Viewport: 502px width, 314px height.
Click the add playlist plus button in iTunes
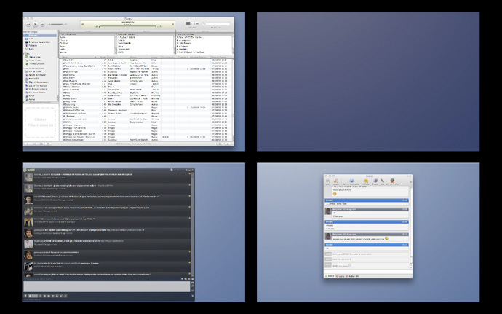pyautogui.click(x=27, y=144)
